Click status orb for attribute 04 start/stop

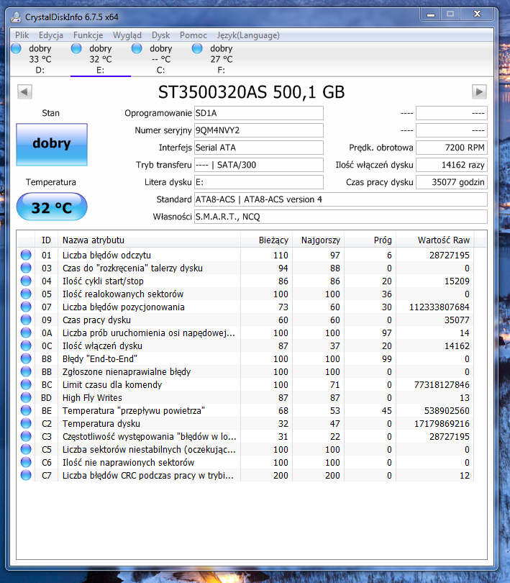coord(26,281)
